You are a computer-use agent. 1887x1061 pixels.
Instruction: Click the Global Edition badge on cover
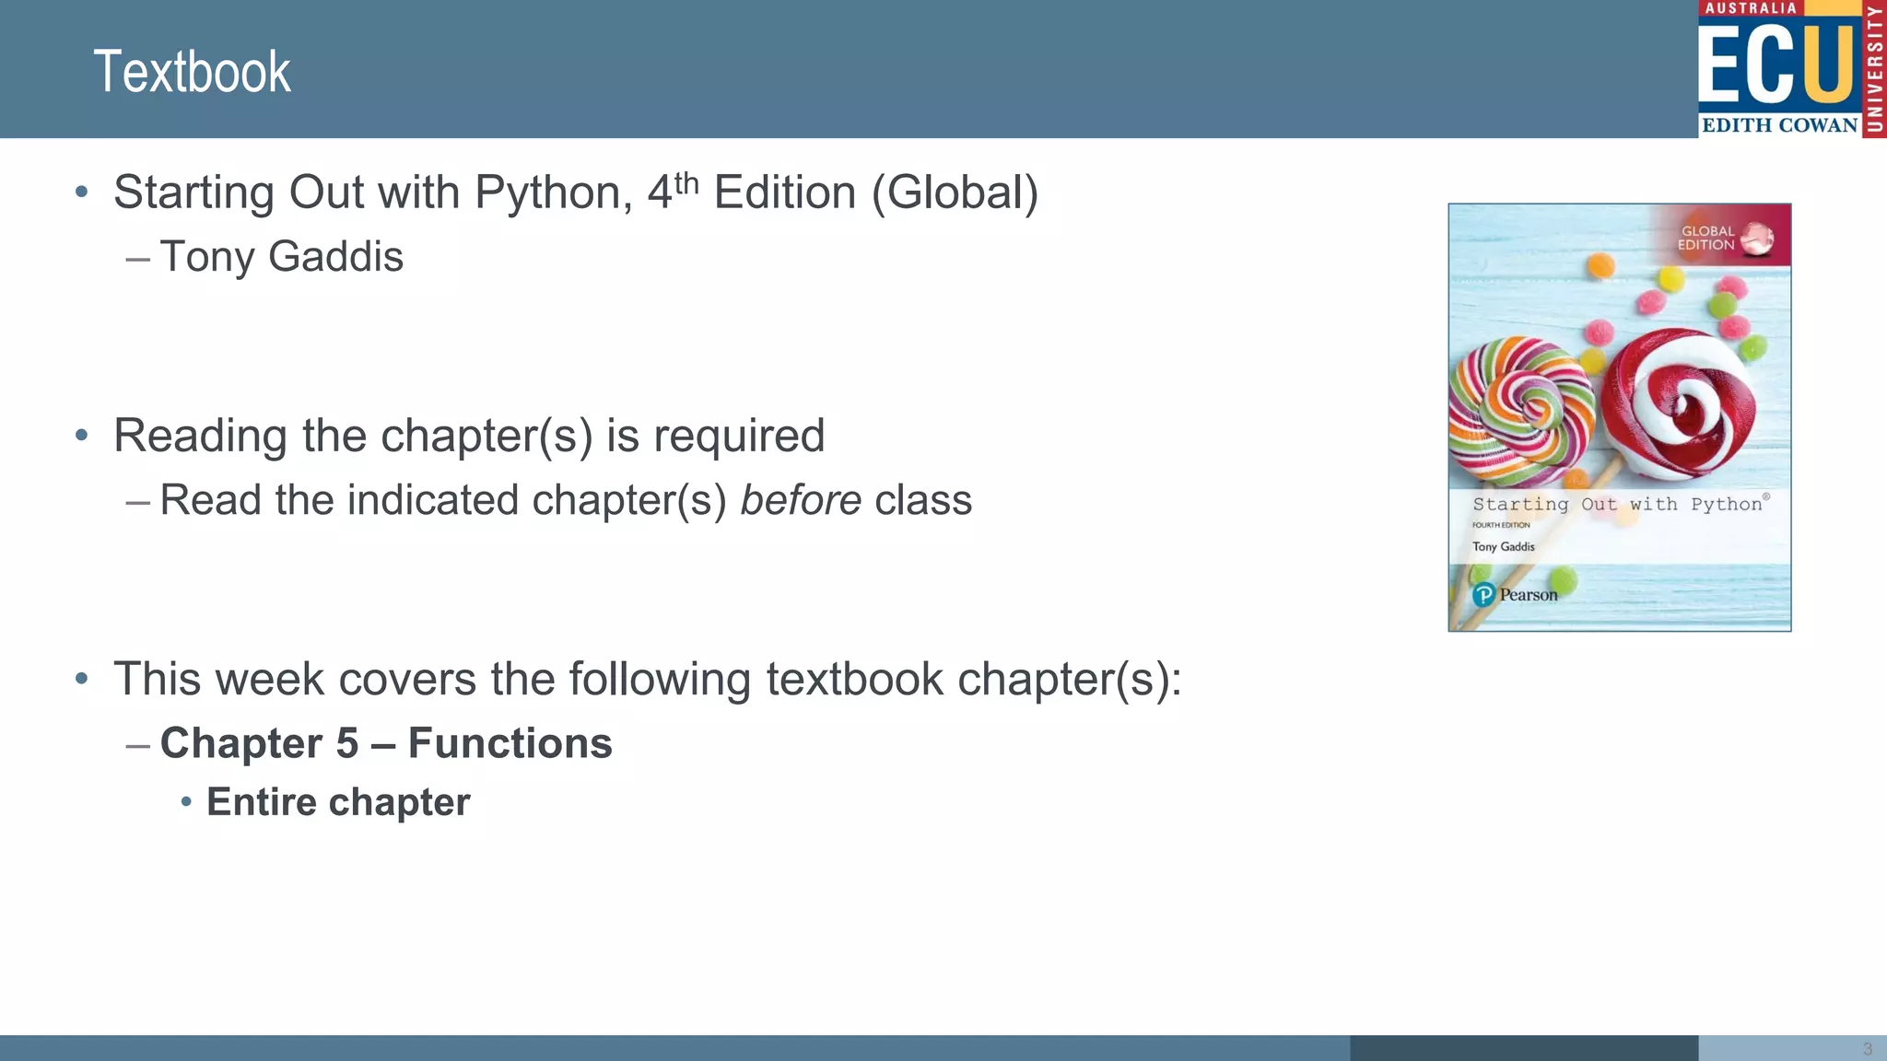(1724, 238)
